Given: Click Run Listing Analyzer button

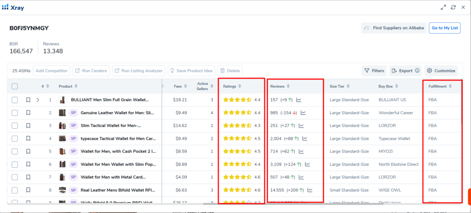Looking at the screenshot, I should pyautogui.click(x=139, y=71).
